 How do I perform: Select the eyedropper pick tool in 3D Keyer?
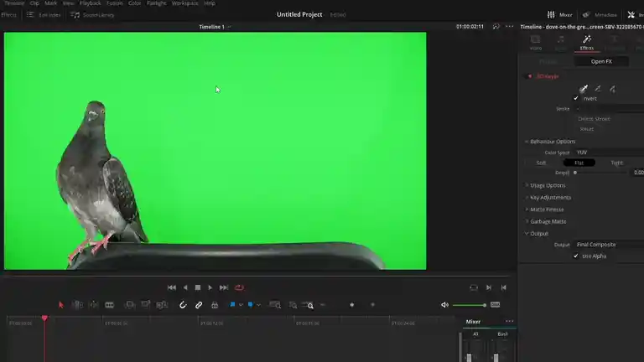(584, 88)
